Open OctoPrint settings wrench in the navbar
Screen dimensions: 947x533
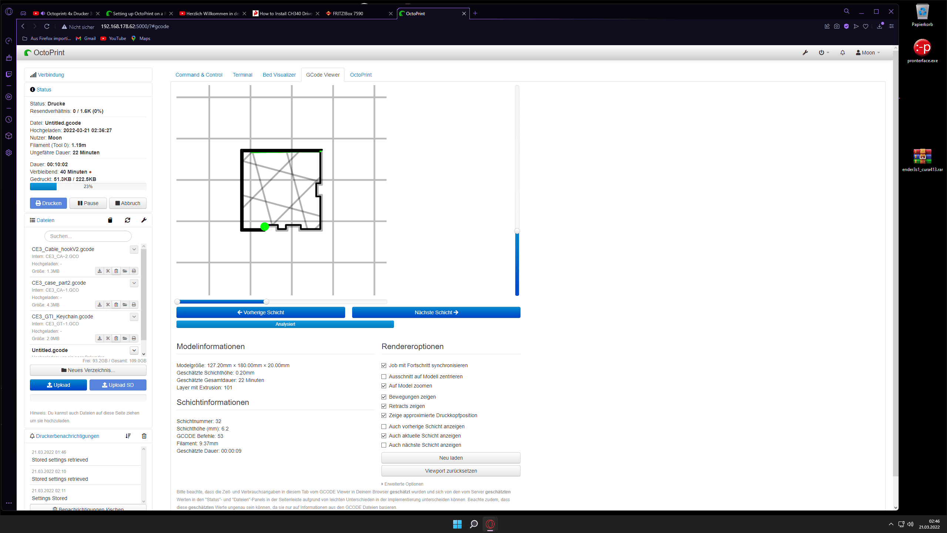coord(805,53)
